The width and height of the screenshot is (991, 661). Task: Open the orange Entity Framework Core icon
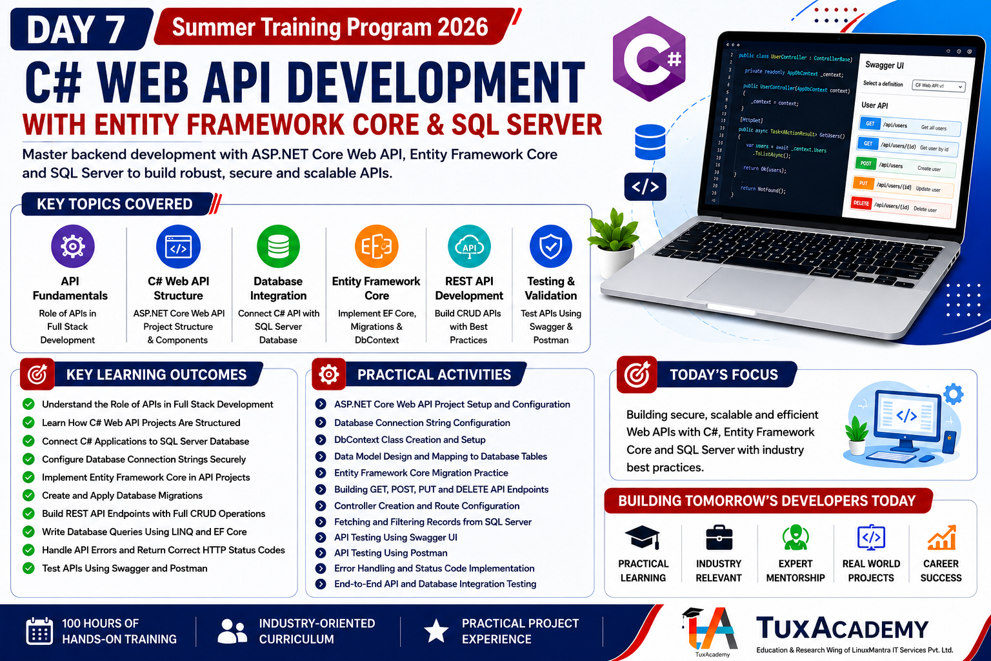[377, 246]
